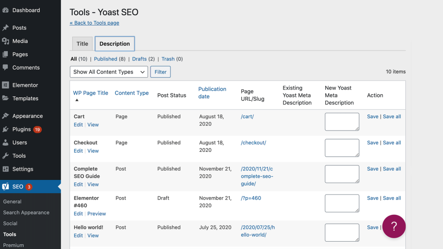Click the Filter button
This screenshot has width=443, height=249.
161,72
